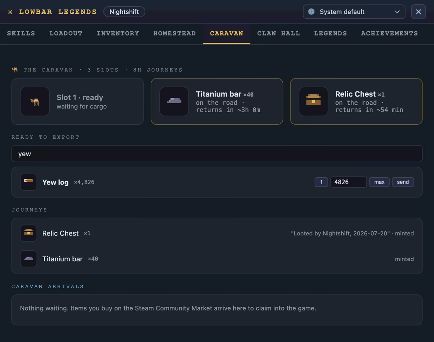Click the crossed swords logo icon
This screenshot has height=342, width=434.
click(10, 12)
